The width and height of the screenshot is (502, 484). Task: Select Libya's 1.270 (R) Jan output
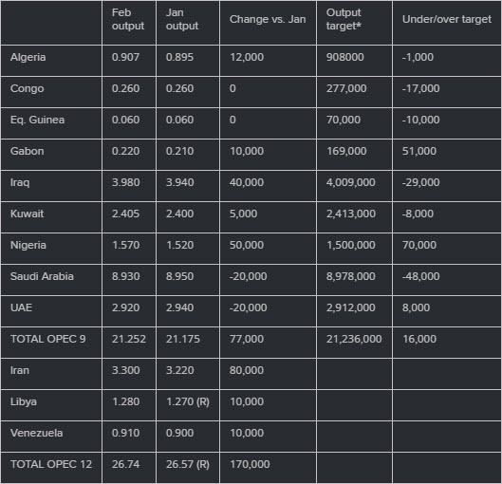coord(188,401)
